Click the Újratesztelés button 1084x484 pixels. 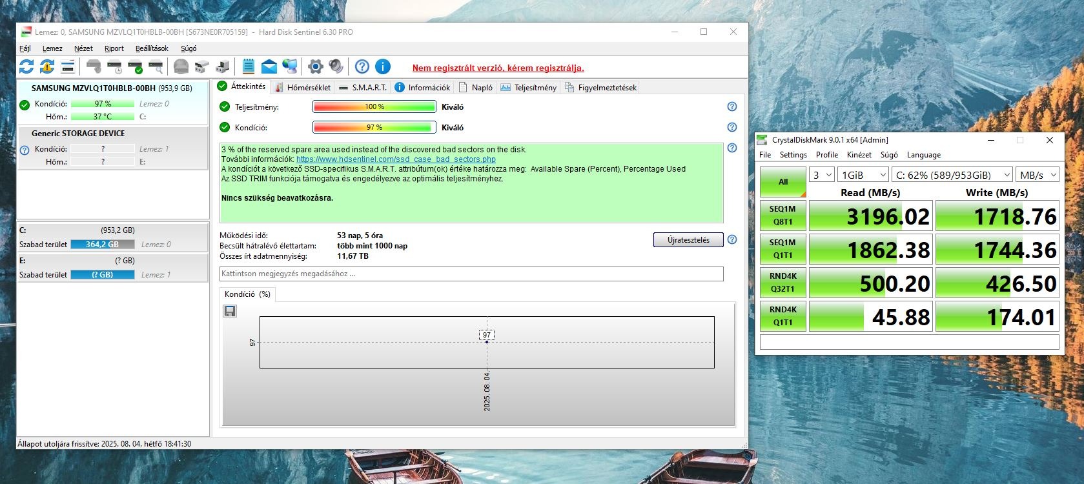(x=688, y=240)
